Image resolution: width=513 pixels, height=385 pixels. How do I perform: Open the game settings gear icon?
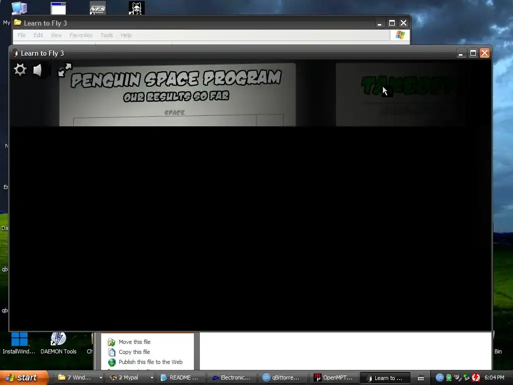[x=20, y=70]
